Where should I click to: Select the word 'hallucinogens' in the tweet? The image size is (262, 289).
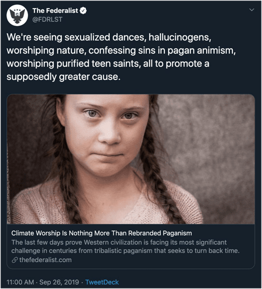pyautogui.click(x=180, y=37)
